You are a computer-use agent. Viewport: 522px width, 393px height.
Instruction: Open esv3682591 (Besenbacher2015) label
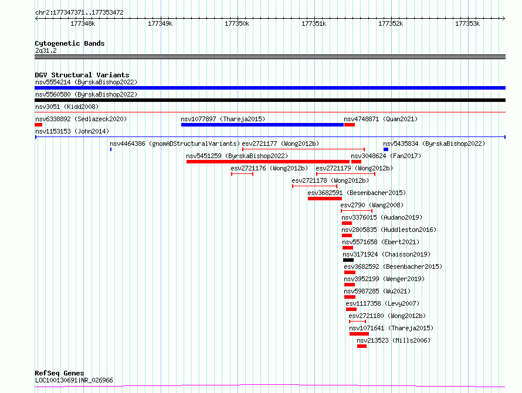(357, 193)
